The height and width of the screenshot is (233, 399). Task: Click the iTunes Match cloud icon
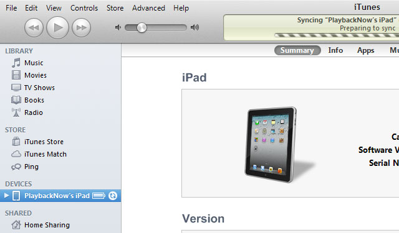(x=16, y=154)
